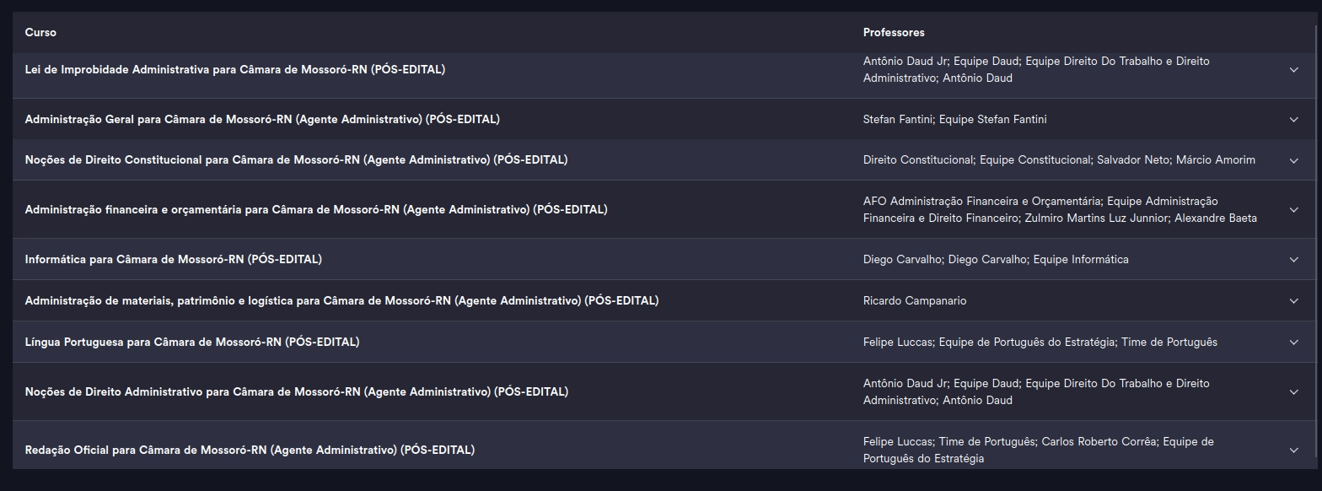Select the Lei de Improbidade Administrativa title
This screenshot has width=1322, height=491.
point(235,69)
